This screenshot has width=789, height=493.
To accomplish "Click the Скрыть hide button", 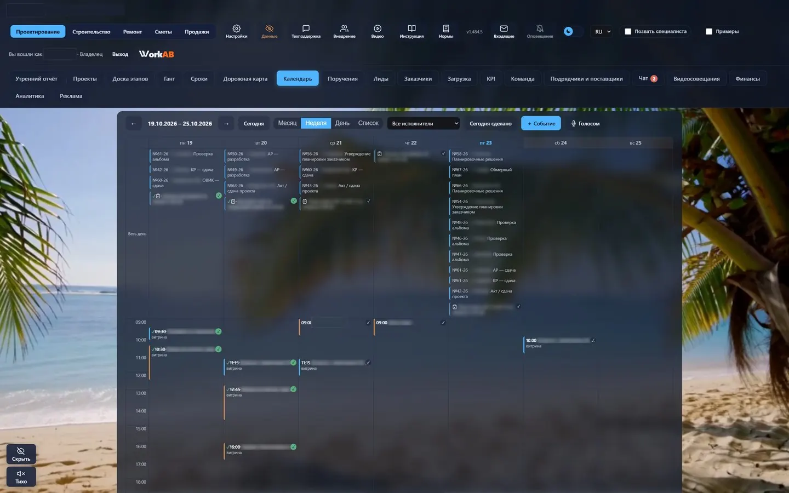I will tap(21, 454).
